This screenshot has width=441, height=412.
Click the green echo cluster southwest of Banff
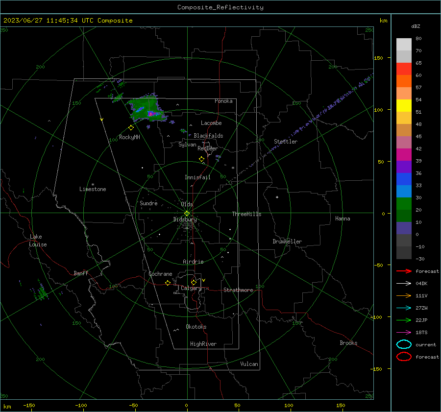42,291
